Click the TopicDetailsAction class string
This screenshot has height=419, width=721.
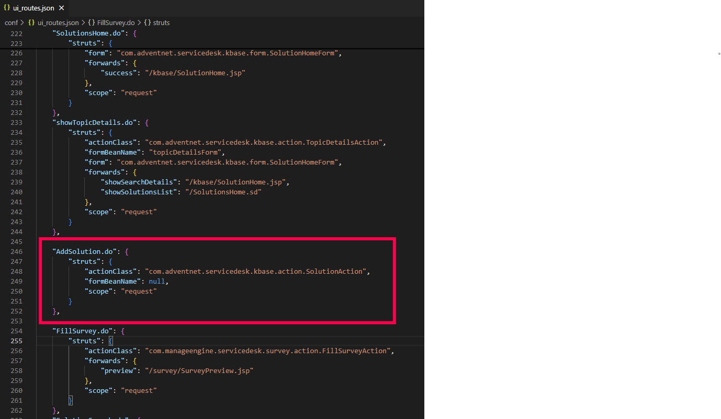click(x=264, y=143)
